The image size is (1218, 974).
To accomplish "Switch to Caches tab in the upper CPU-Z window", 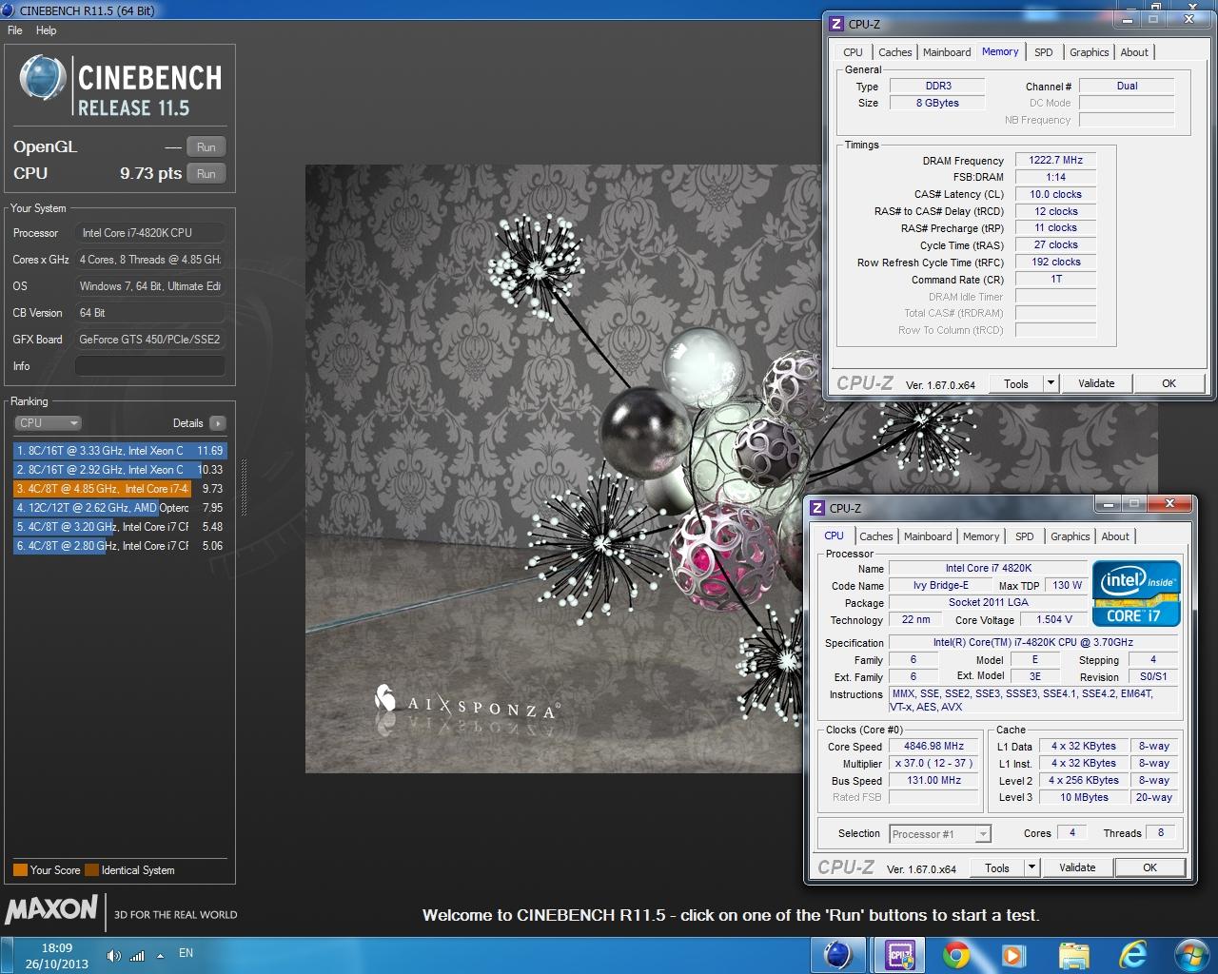I will tap(894, 52).
